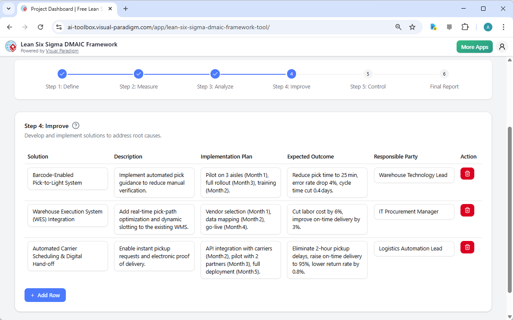Open the browser extensions puzzle icon

(465, 27)
